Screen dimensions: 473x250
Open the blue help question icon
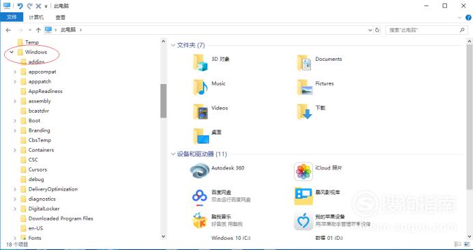[468, 18]
